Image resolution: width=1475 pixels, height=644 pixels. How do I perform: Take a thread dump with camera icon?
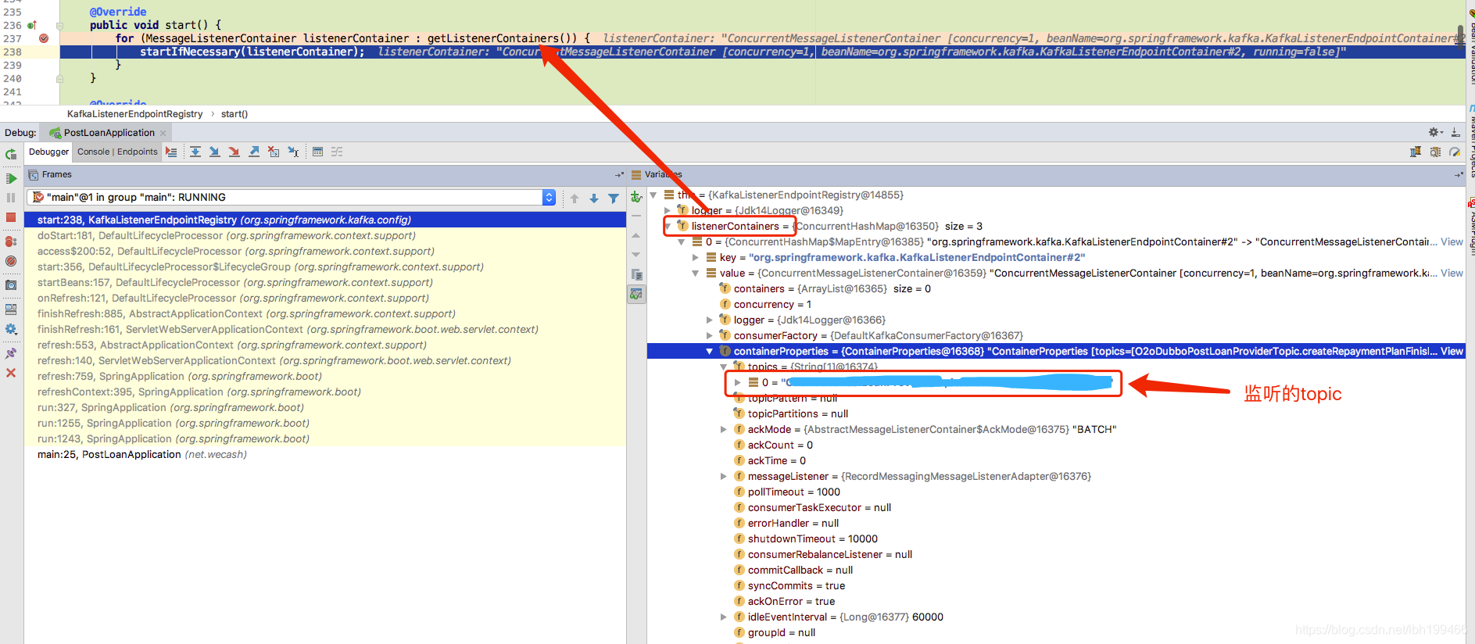click(11, 285)
